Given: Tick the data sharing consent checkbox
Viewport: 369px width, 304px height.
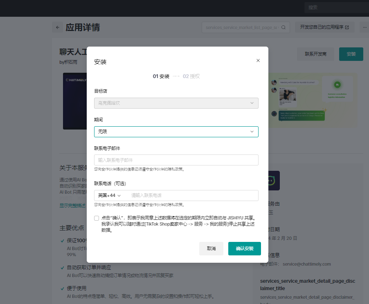Looking at the screenshot, I should 97,218.
